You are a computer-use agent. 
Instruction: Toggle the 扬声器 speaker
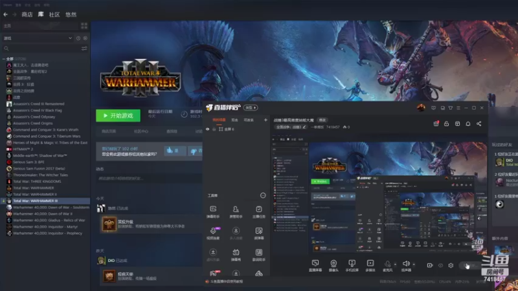tap(406, 266)
